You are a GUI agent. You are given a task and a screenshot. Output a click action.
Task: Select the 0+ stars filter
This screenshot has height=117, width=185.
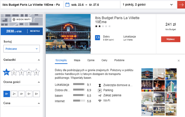click(x=6, y=72)
